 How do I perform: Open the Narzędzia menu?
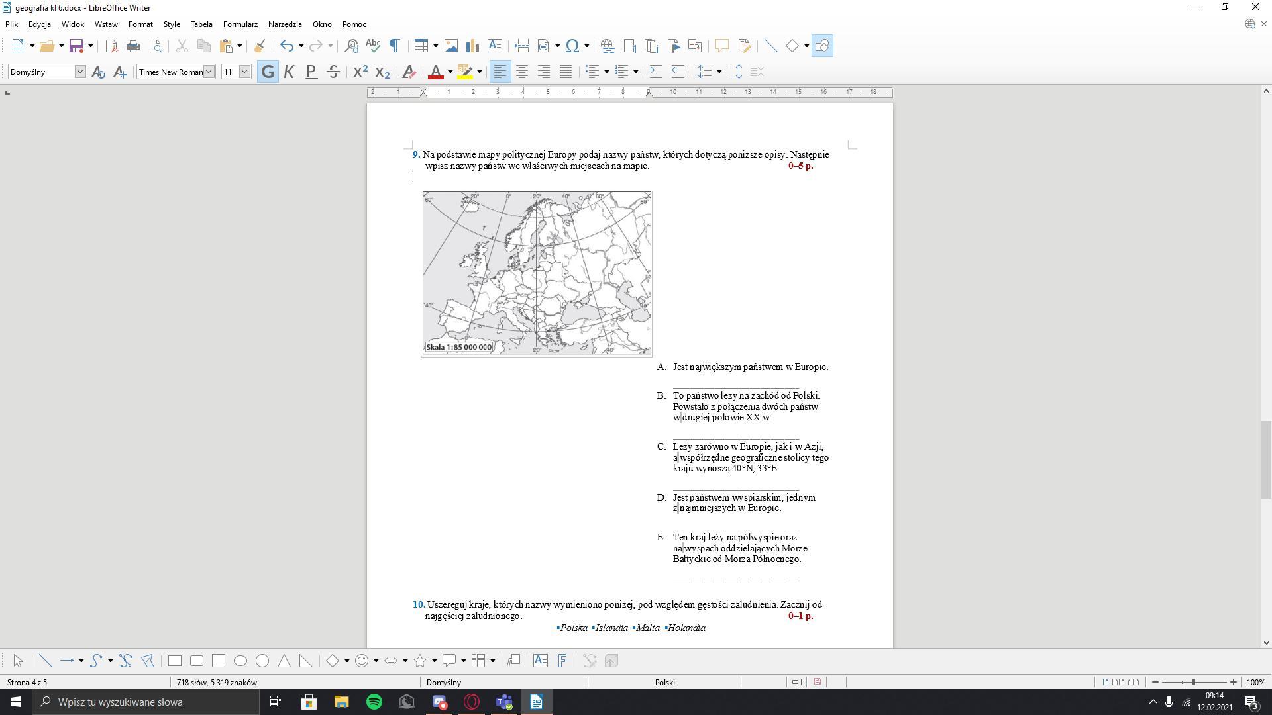coord(285,24)
